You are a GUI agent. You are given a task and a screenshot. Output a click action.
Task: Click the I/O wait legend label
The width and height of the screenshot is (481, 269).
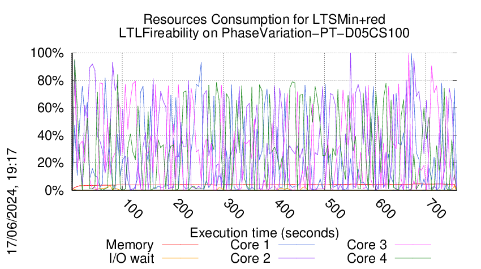[x=132, y=258]
